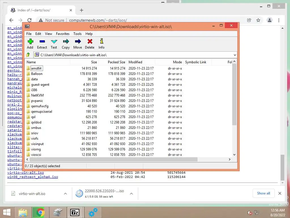This screenshot has width=290, height=218.
Task: Close the Chrome downloads bar
Action: pyautogui.click(x=280, y=193)
